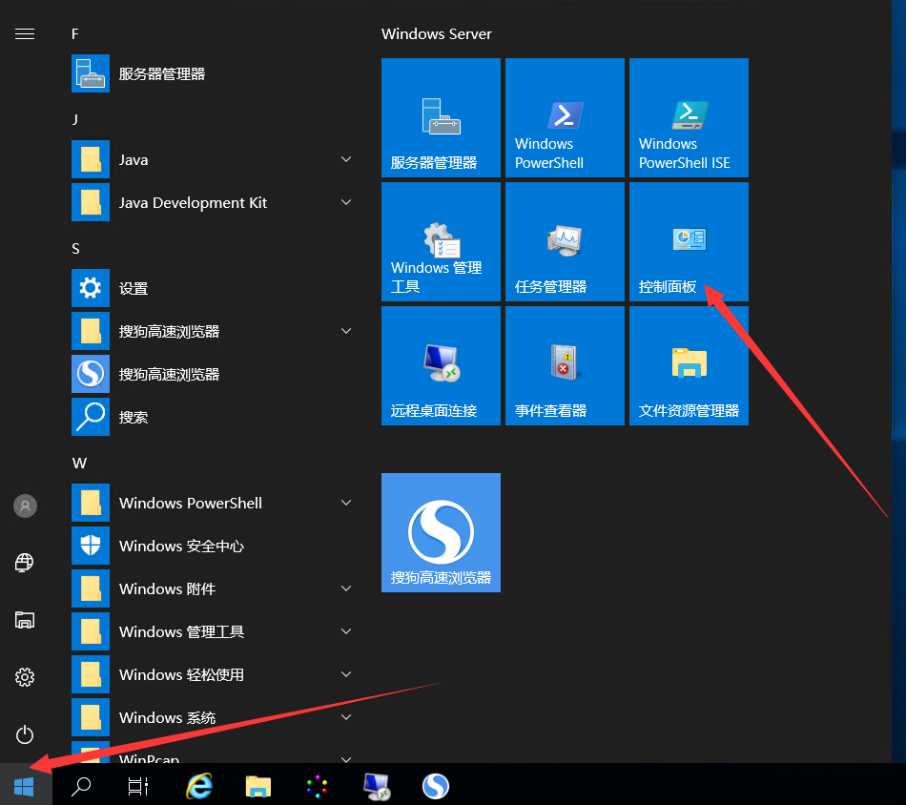
Task: Open the Windows 附件 folder
Action: point(212,588)
